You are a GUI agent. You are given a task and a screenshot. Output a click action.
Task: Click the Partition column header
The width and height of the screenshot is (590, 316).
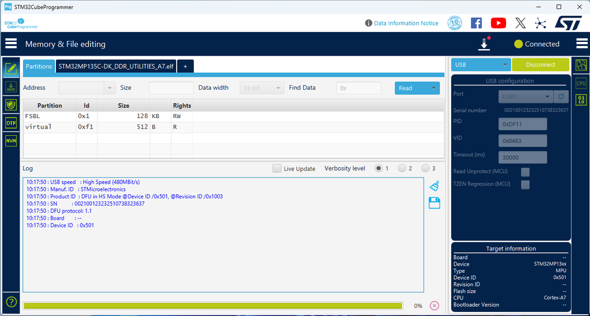(x=50, y=105)
